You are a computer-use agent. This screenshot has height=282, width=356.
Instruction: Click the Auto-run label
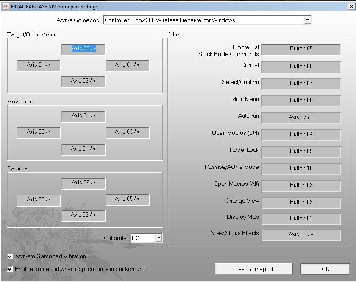pos(248,116)
